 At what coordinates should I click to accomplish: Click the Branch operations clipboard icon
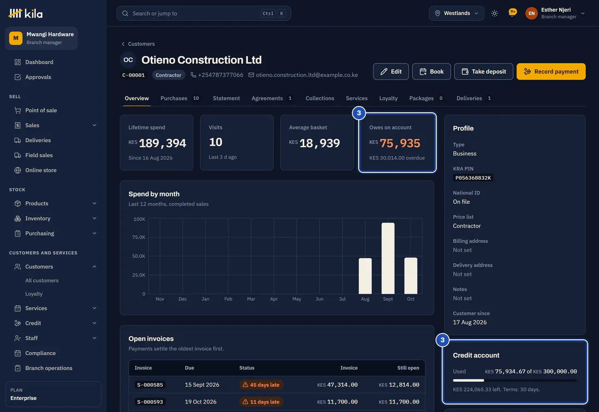pyautogui.click(x=17, y=368)
